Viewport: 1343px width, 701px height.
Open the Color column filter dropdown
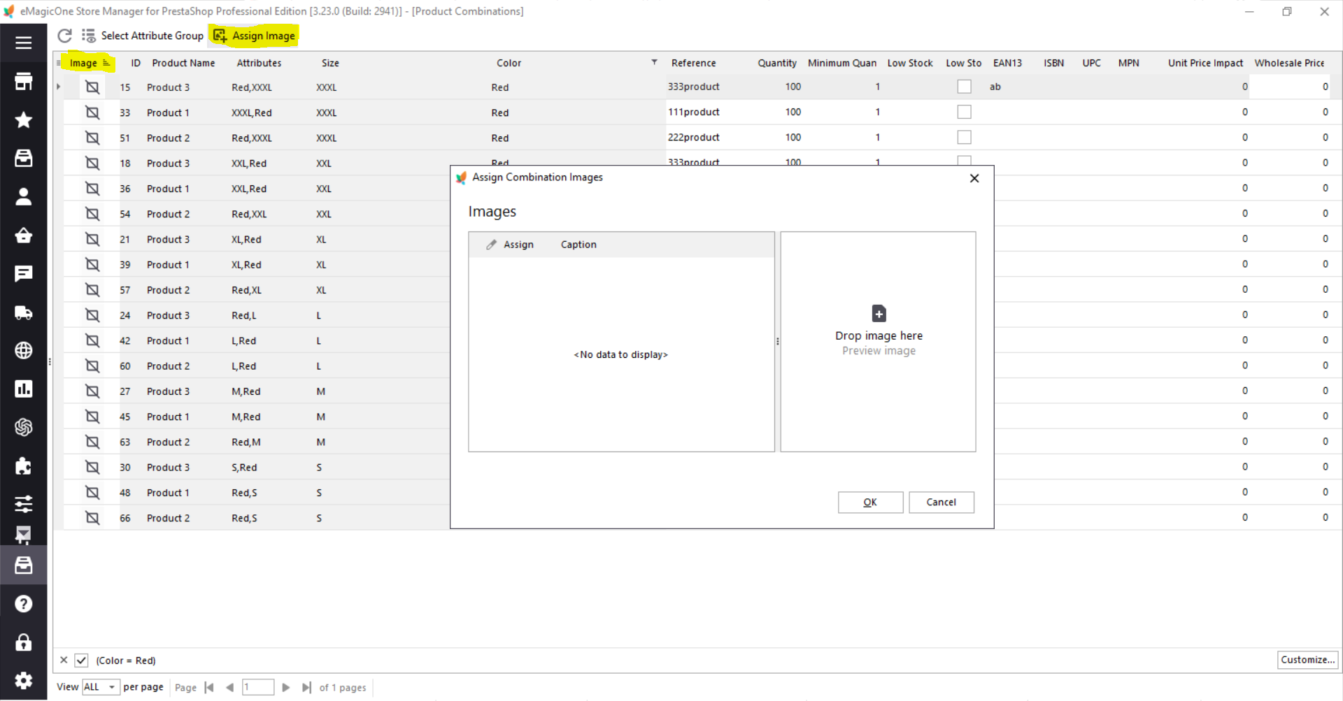coord(654,62)
